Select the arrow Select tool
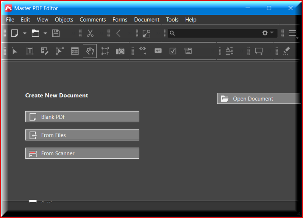Image resolution: width=303 pixels, height=218 pixels. coord(14,51)
